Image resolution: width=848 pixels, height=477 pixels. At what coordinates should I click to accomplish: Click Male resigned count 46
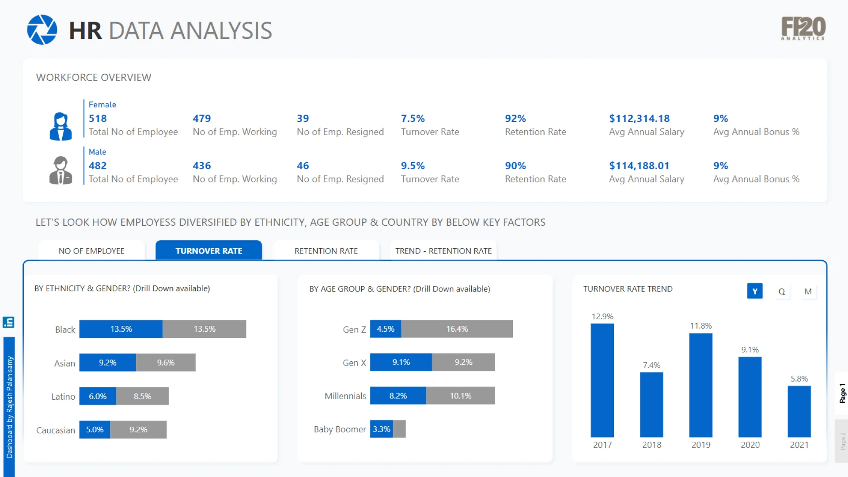coord(303,166)
